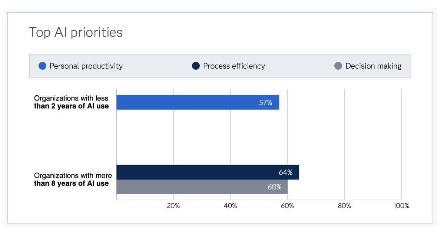Select the Personal productivity legend label
Viewport: 444px width, 238px height.
[x=86, y=66]
